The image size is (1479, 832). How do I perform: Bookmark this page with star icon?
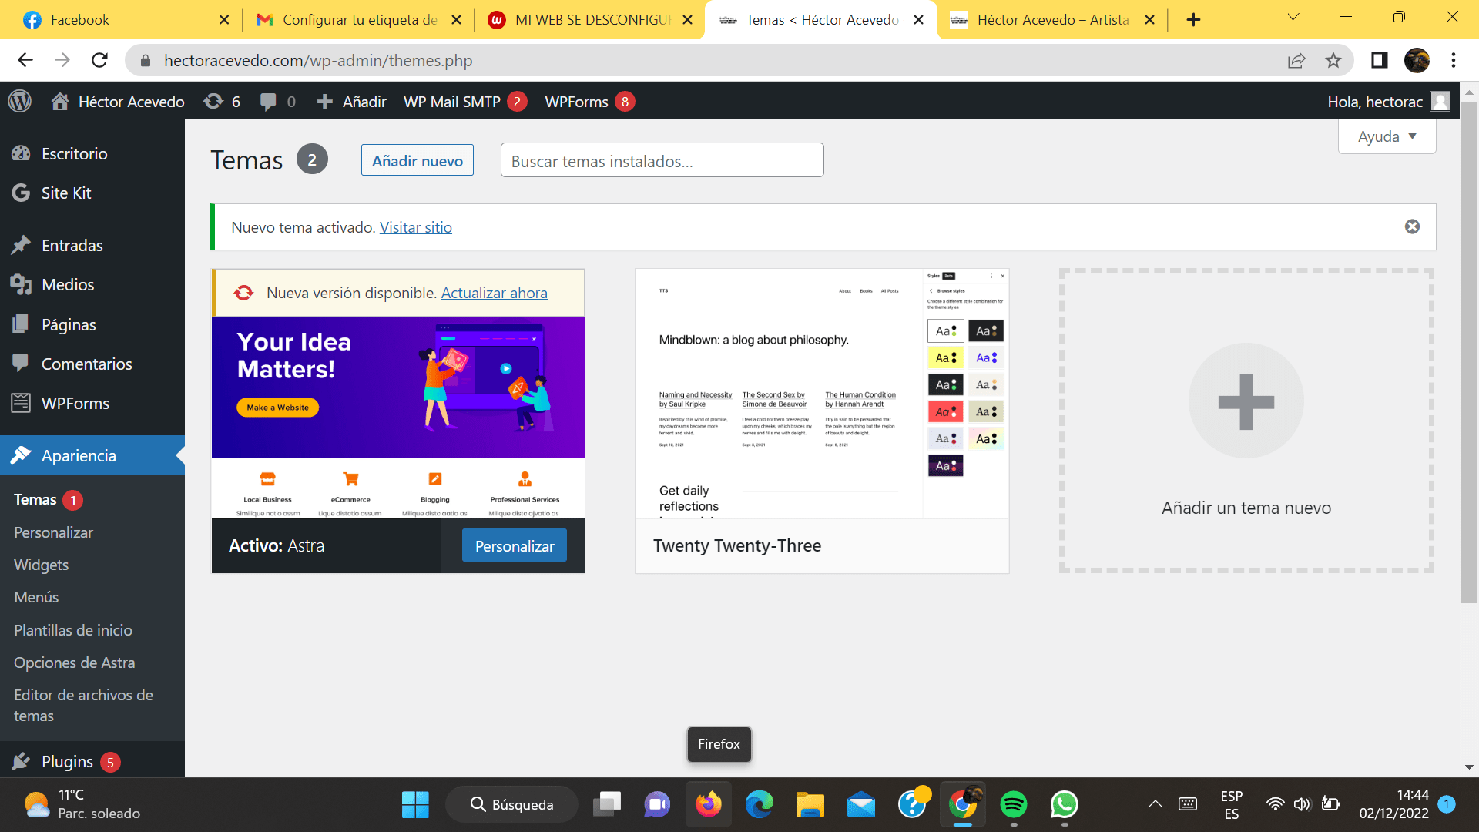click(1333, 60)
